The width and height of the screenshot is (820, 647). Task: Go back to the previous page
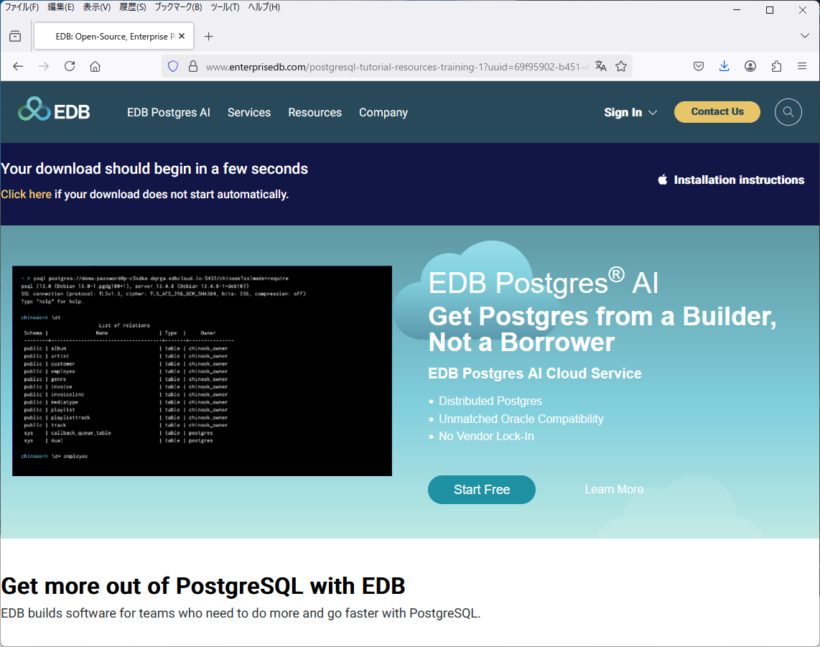point(18,67)
